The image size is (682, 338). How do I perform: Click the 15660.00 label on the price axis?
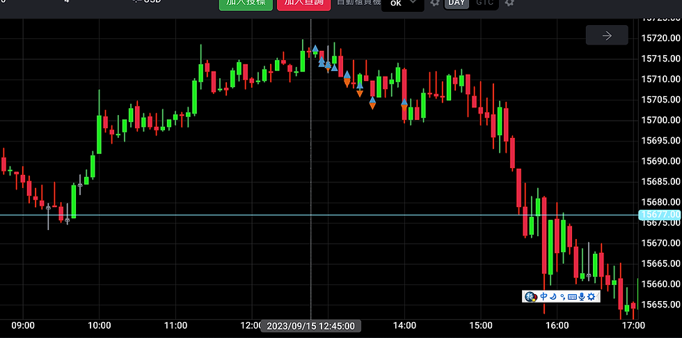point(660,284)
